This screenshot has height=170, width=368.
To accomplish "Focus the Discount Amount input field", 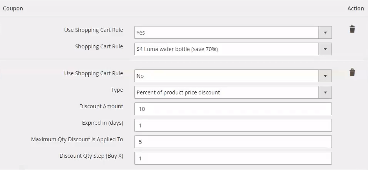I will [233, 109].
